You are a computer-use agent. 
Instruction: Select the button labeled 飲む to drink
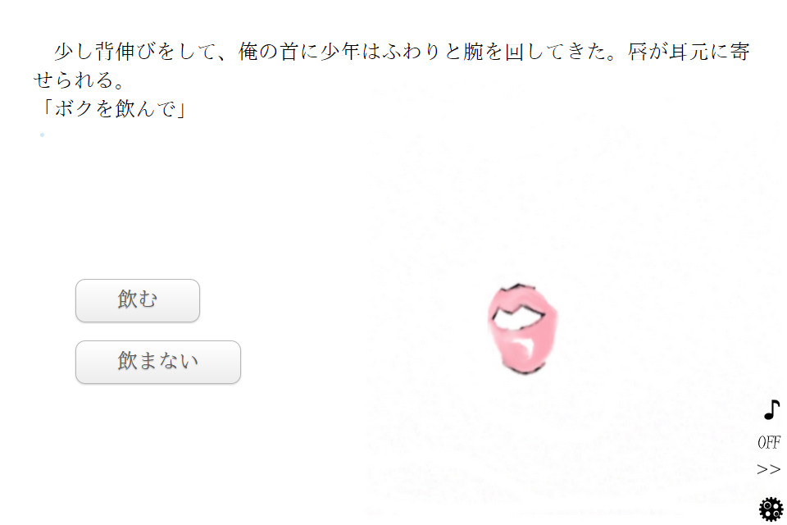[x=138, y=300]
